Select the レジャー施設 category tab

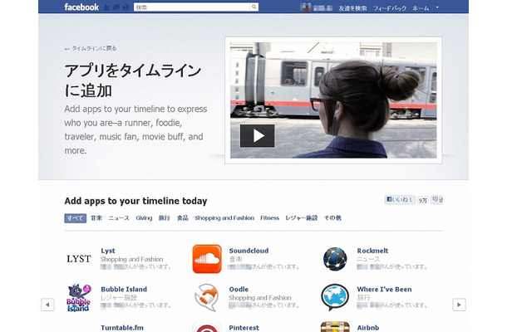[x=302, y=218]
